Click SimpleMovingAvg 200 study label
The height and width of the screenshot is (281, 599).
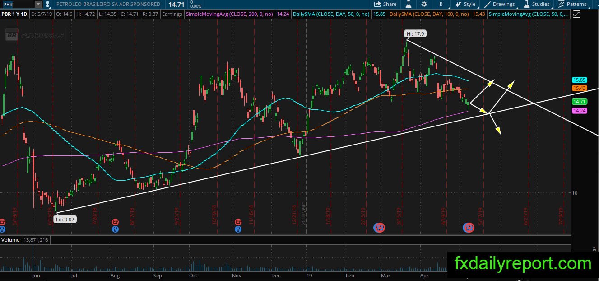coord(229,14)
